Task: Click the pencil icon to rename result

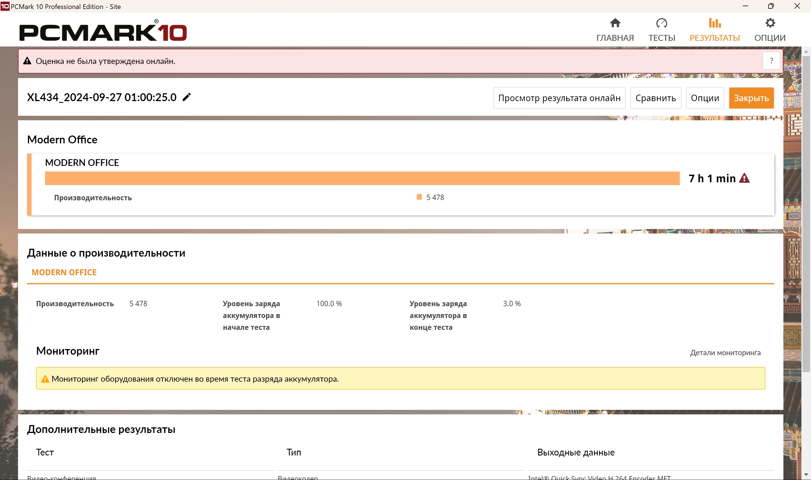Action: pos(186,97)
